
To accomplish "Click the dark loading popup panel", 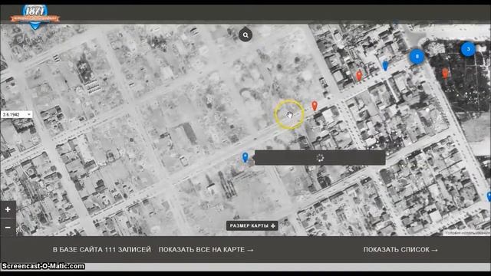I will [320, 158].
